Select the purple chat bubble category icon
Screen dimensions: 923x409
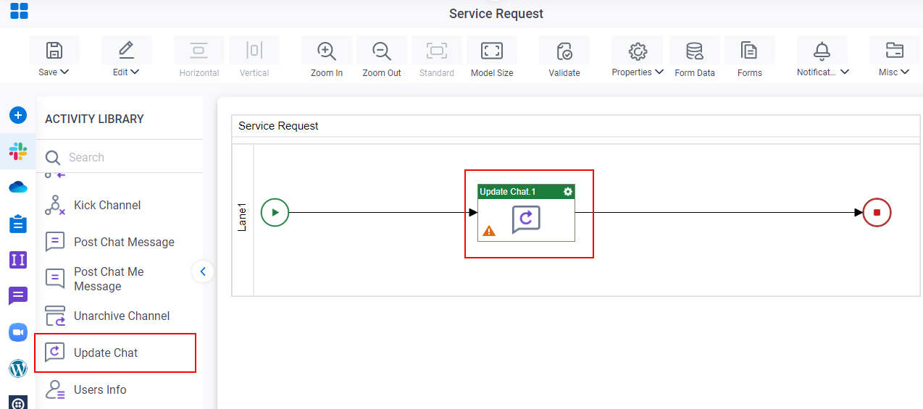coord(18,296)
